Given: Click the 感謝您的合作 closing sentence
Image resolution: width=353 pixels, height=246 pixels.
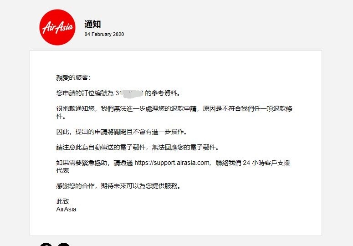Looking at the screenshot, I should click(118, 186).
